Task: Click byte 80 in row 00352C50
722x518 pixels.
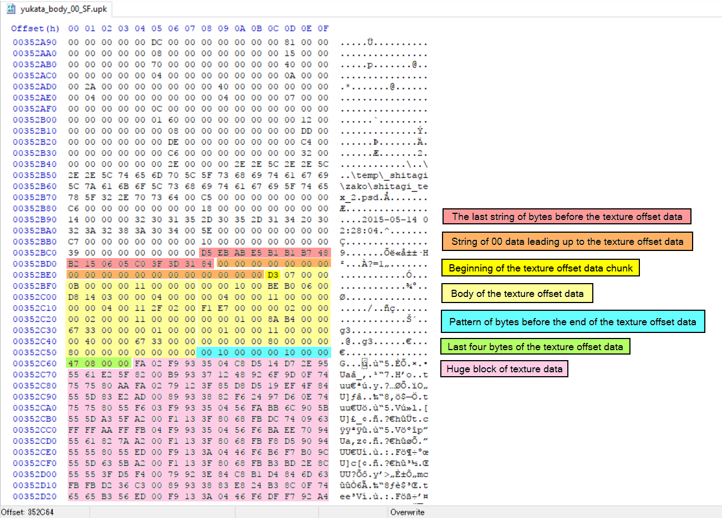Action: click(73, 352)
